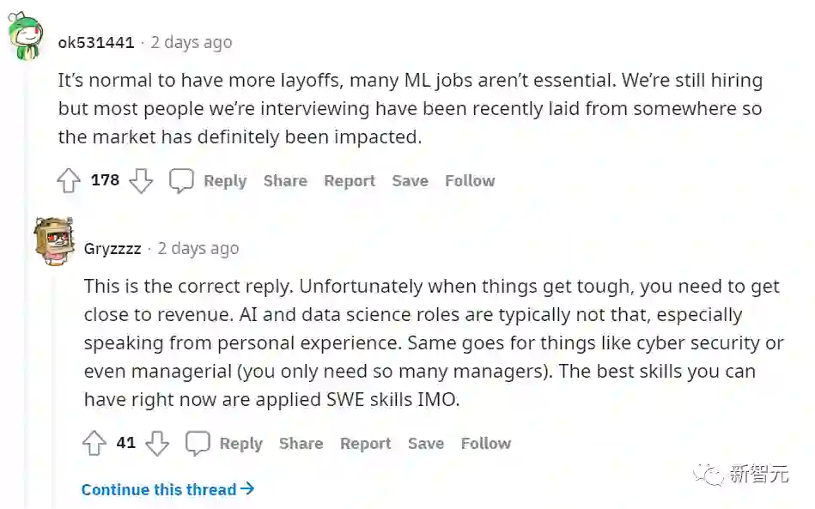Save the Gryzzzz comment
Screen dimensions: 815x509
pos(426,444)
